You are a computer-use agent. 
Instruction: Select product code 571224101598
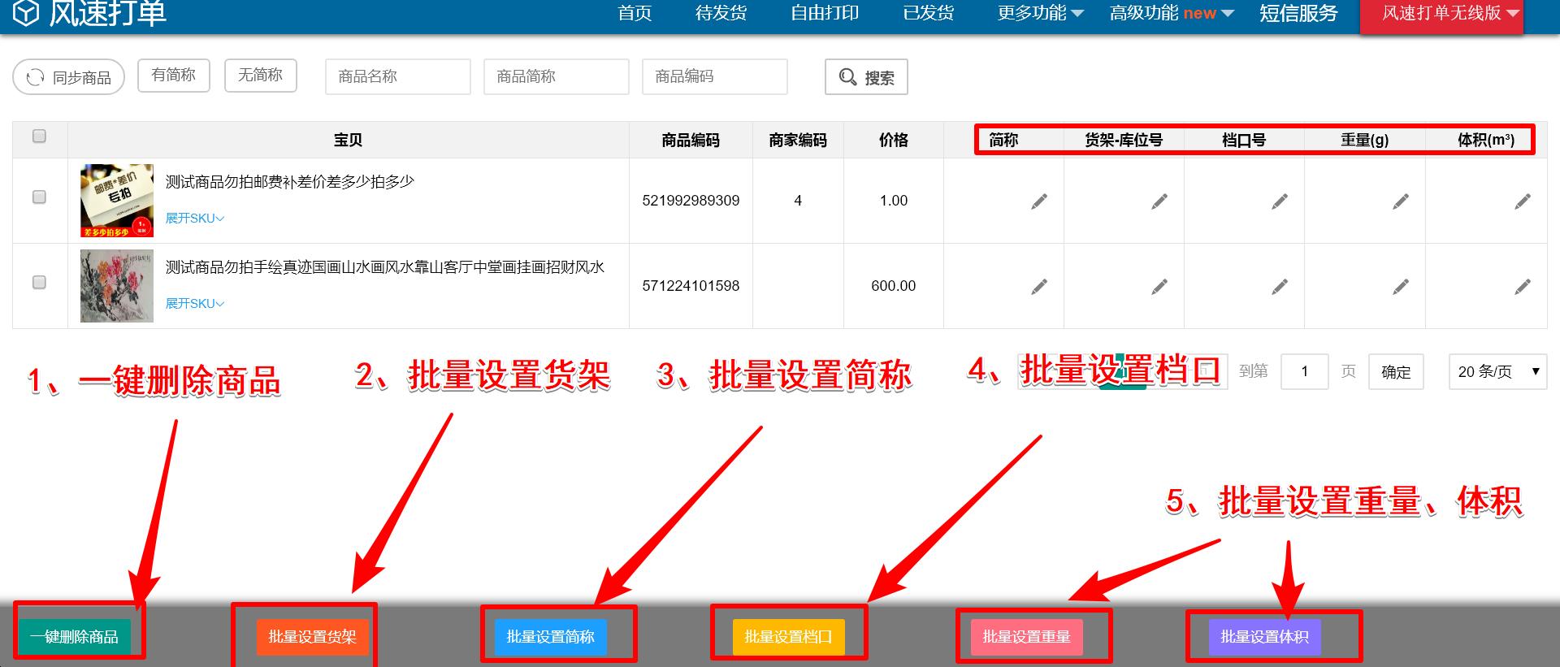click(691, 286)
